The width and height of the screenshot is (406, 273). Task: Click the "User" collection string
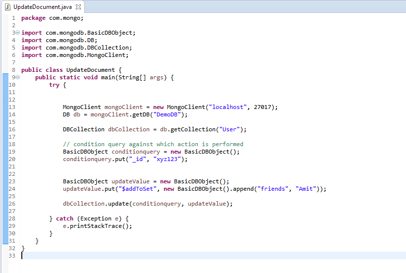(230, 129)
